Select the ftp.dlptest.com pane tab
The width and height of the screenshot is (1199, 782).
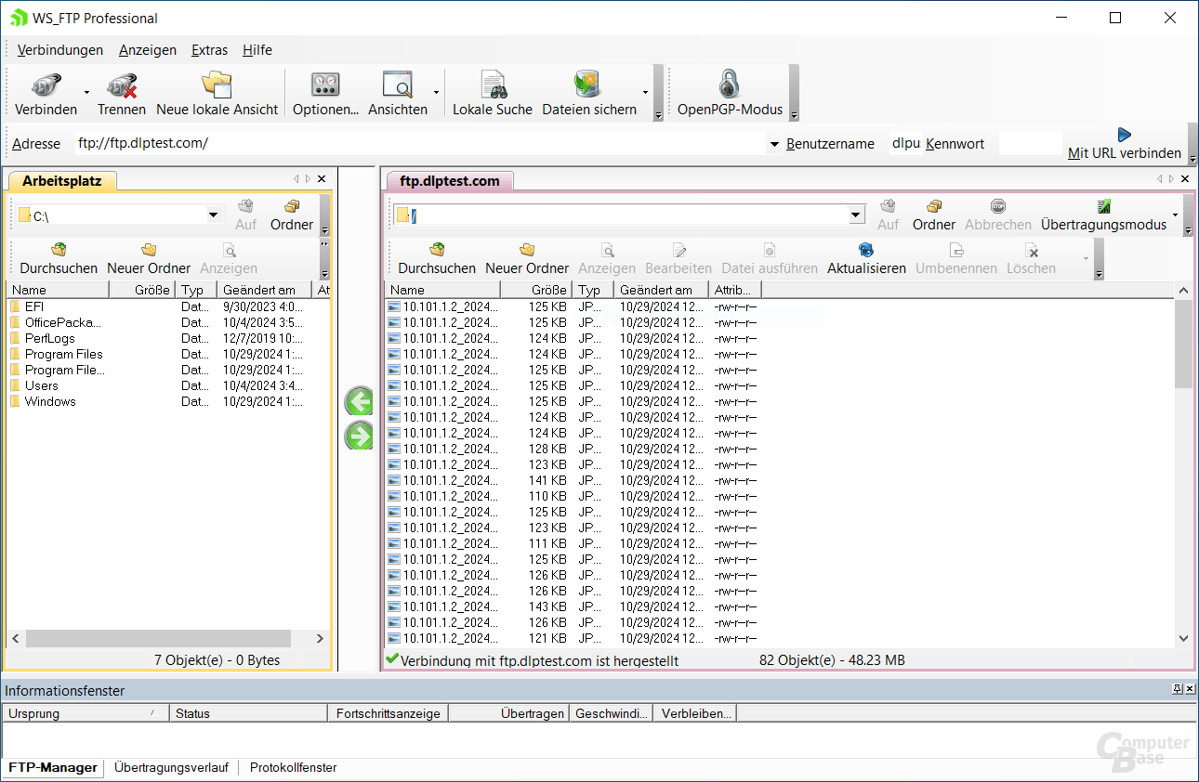coord(450,181)
